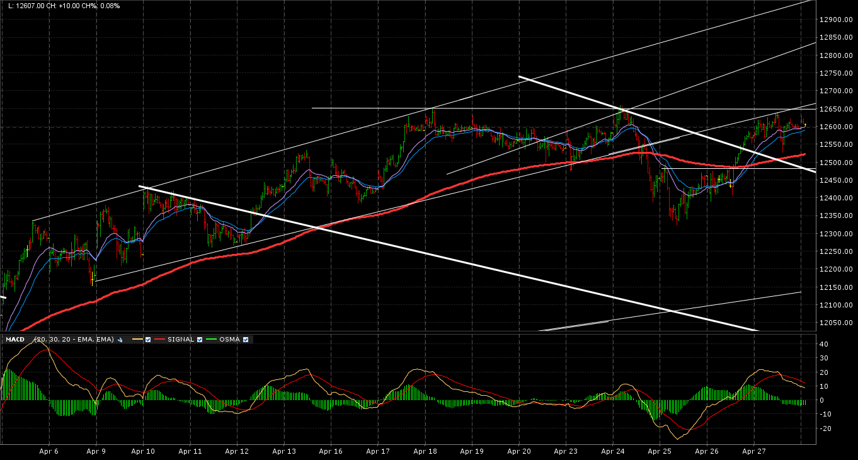Click the Apr 19 date label
The image size is (858, 460).
pyautogui.click(x=472, y=451)
